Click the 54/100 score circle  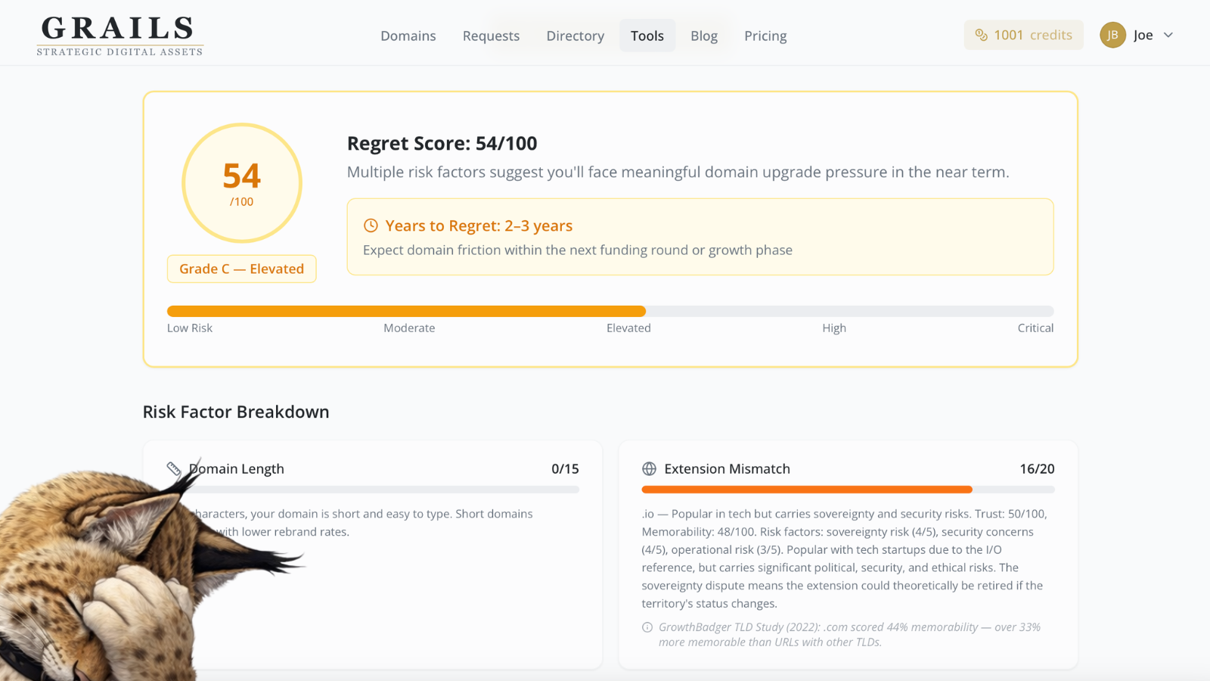click(242, 183)
